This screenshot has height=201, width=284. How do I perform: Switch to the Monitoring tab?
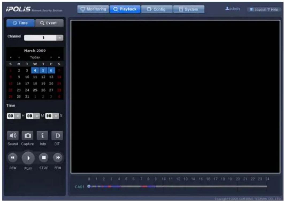93,9
